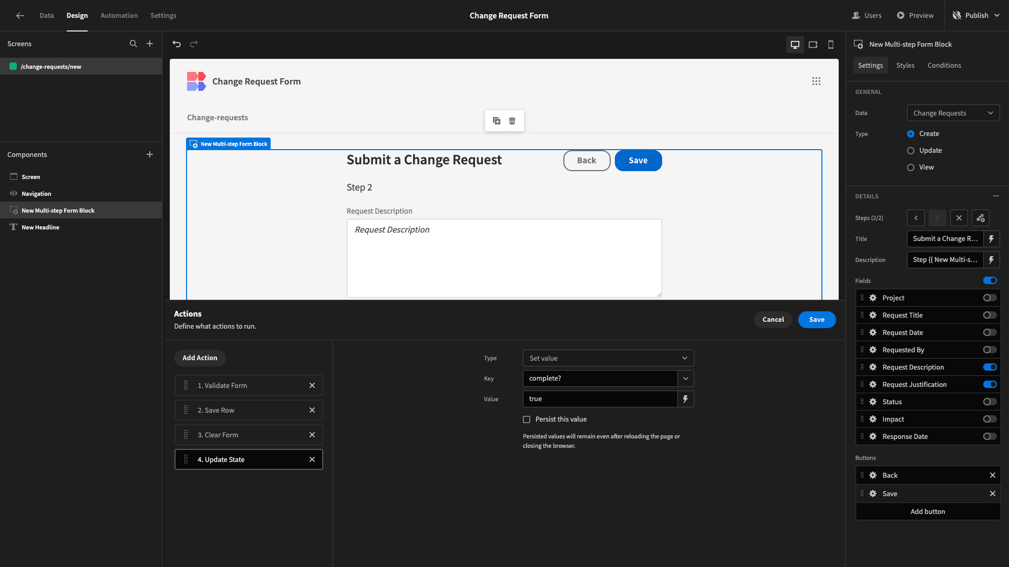This screenshot has height=567, width=1009.
Task: Open the Data source dropdown
Action: click(953, 113)
